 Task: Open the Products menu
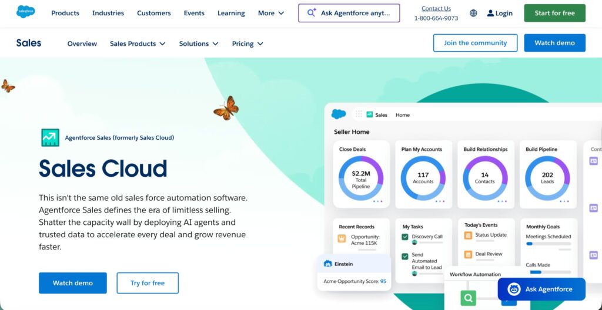pyautogui.click(x=65, y=13)
